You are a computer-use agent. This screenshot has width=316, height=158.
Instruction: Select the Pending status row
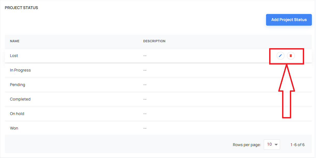point(158,85)
